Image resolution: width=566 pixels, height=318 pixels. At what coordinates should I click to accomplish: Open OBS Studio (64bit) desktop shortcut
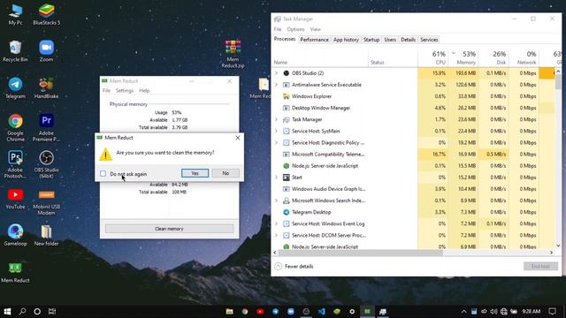pyautogui.click(x=46, y=164)
